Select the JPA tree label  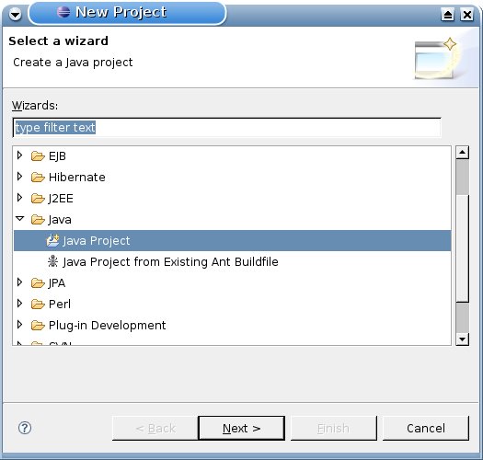point(57,282)
